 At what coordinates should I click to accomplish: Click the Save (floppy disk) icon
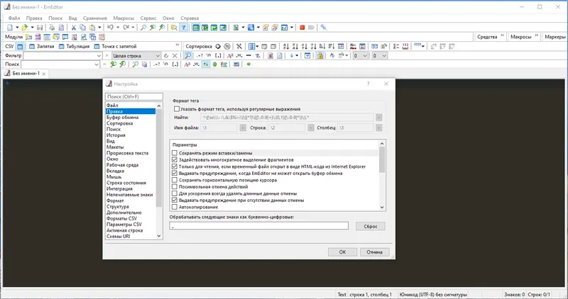pyautogui.click(x=40, y=28)
